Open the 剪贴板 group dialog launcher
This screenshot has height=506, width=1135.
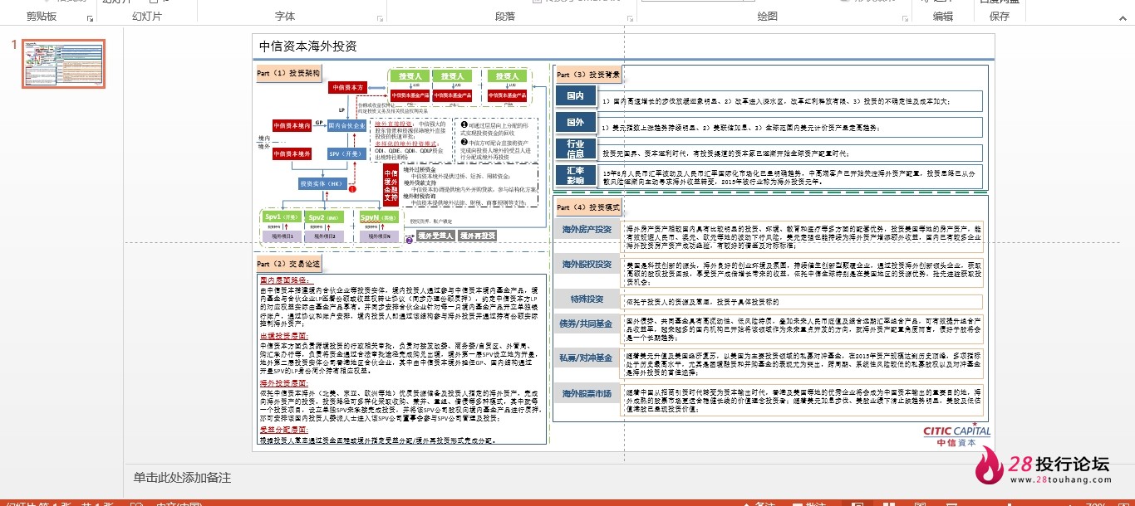click(90, 17)
